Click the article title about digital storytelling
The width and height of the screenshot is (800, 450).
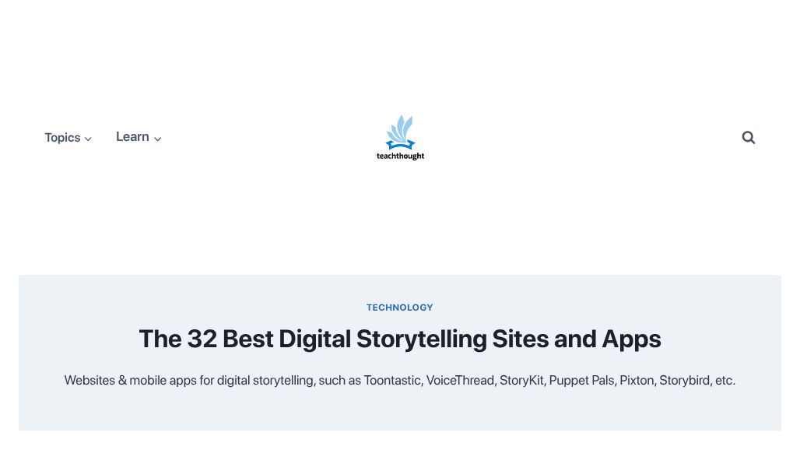[x=400, y=339]
